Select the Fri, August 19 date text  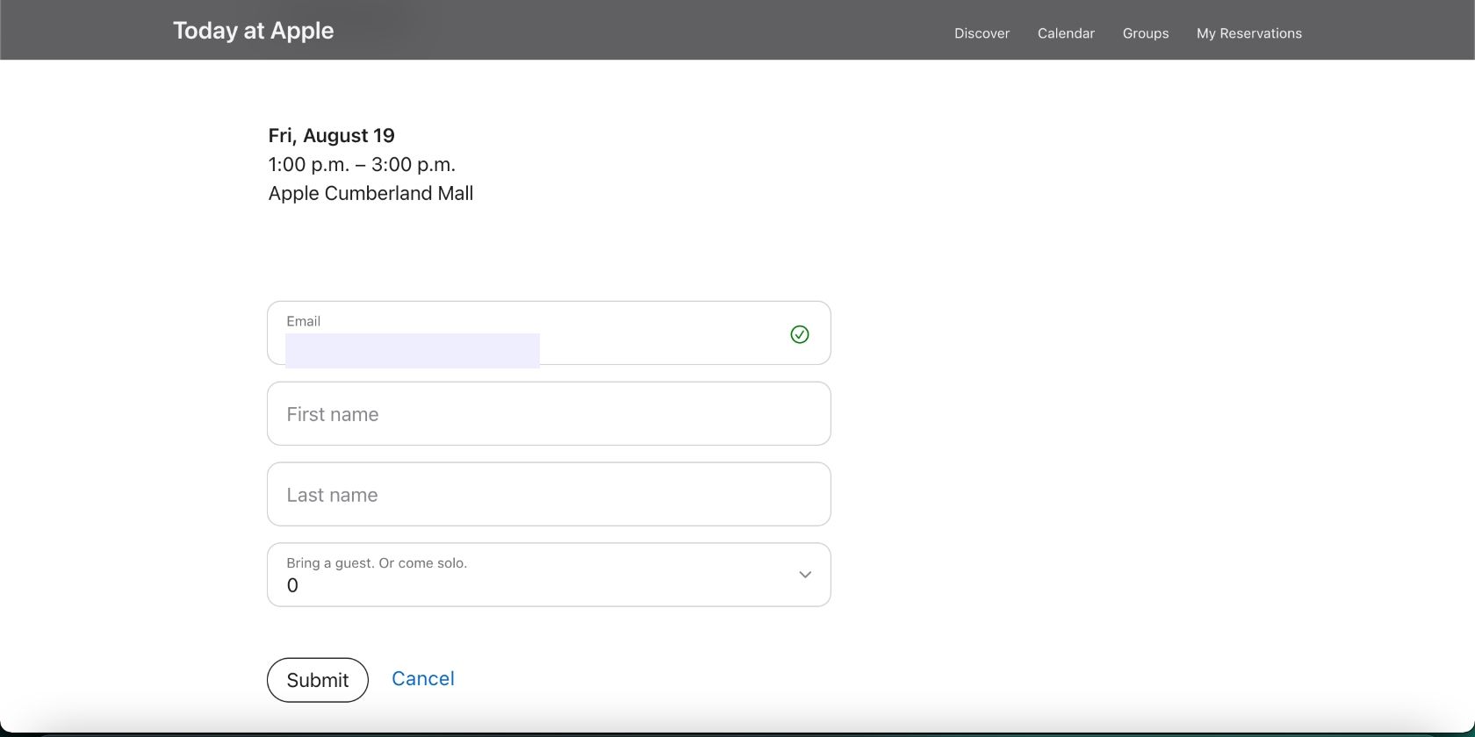(331, 135)
